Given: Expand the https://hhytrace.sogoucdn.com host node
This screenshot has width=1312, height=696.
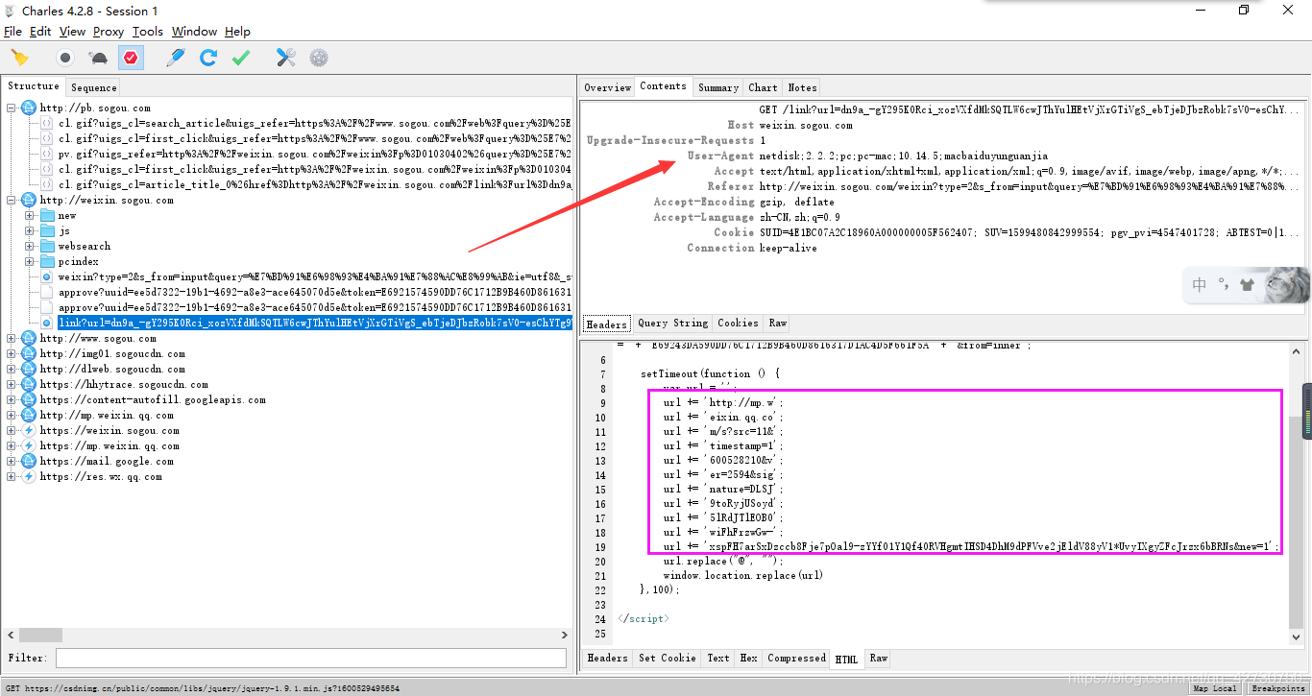Looking at the screenshot, I should (x=12, y=384).
